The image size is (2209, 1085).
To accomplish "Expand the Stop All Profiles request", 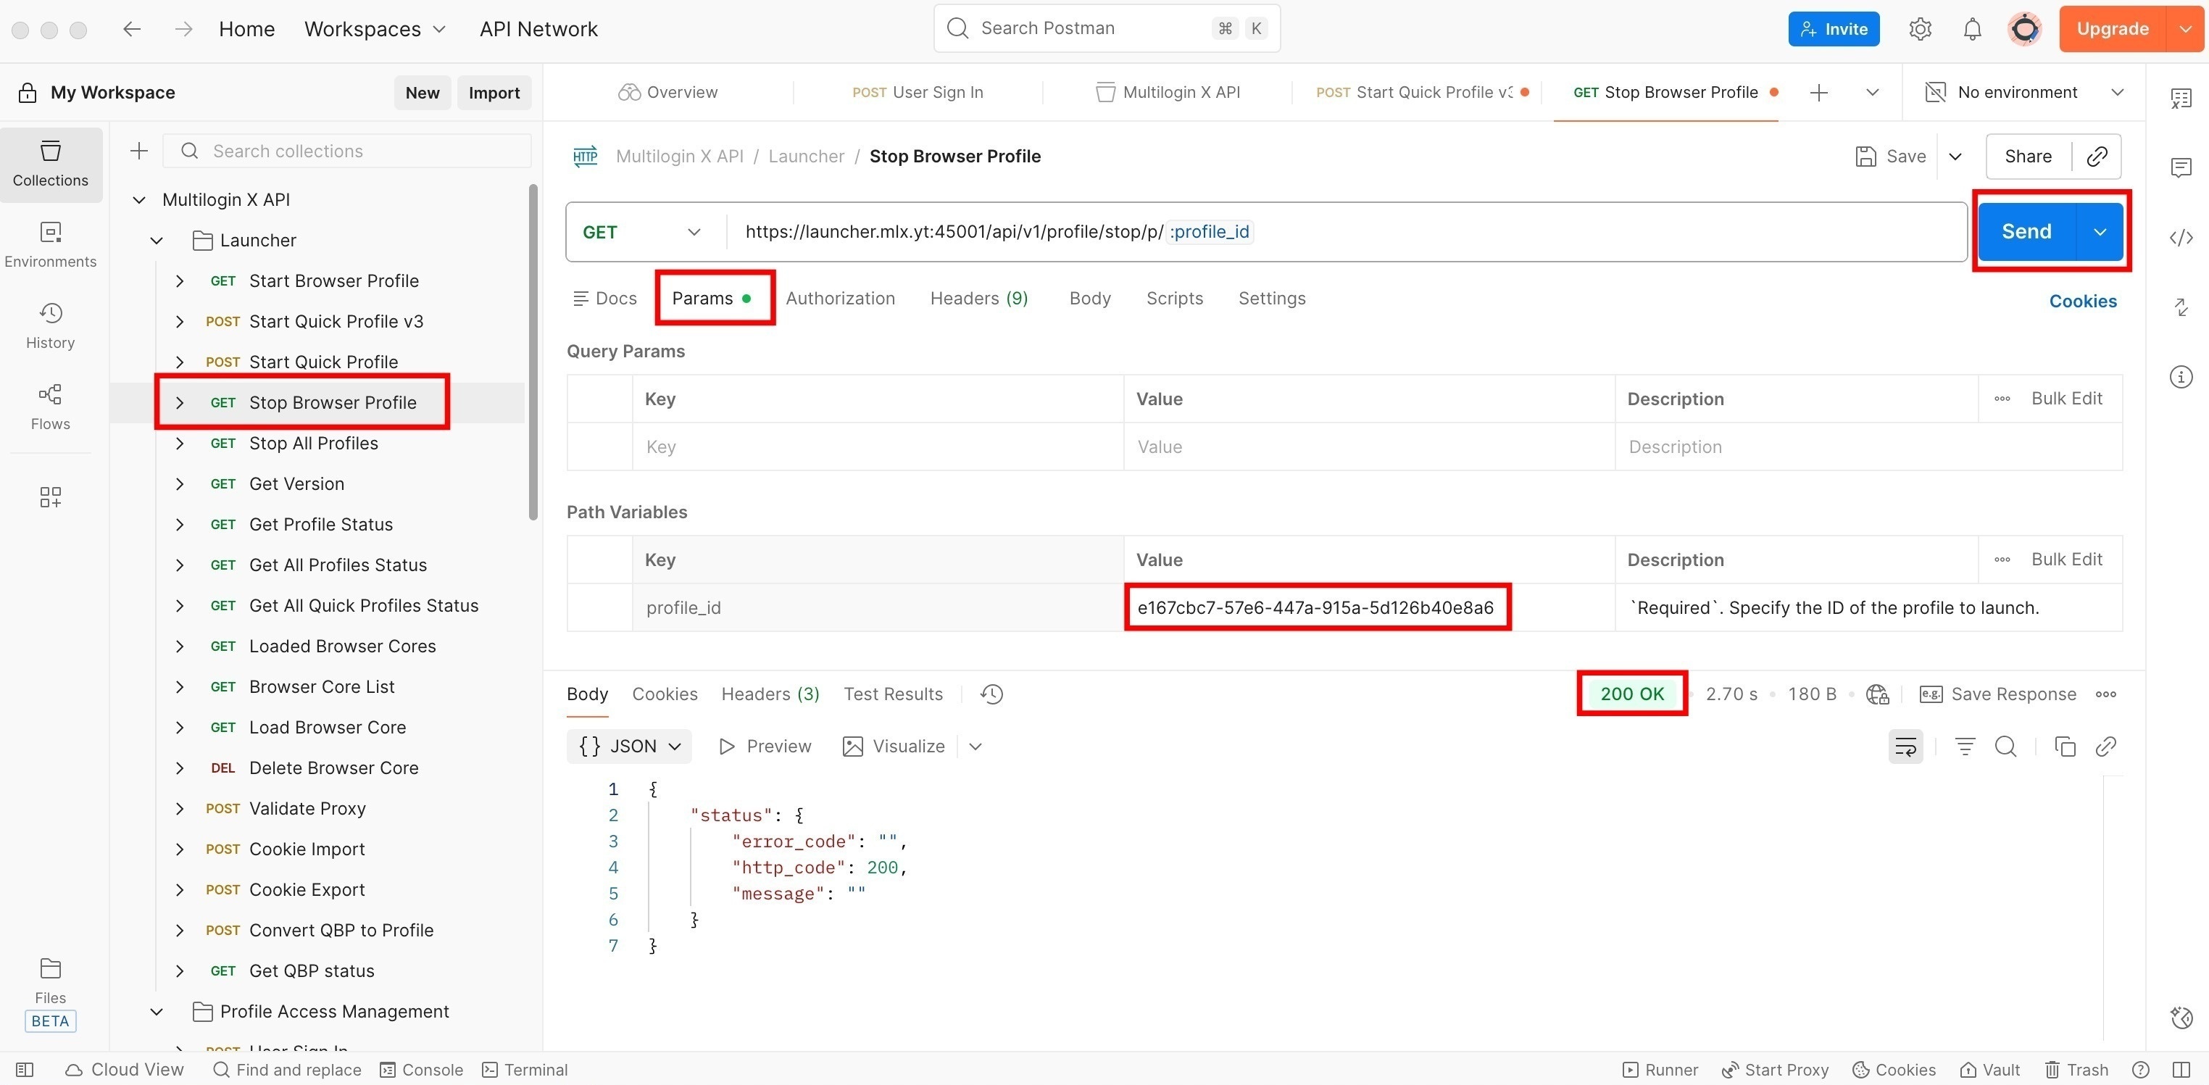I will 179,443.
